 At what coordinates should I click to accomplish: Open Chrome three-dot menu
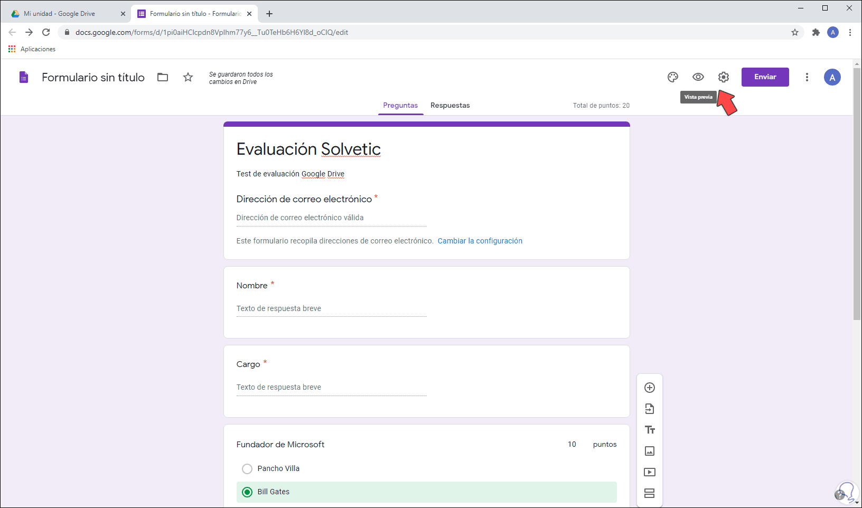point(850,32)
